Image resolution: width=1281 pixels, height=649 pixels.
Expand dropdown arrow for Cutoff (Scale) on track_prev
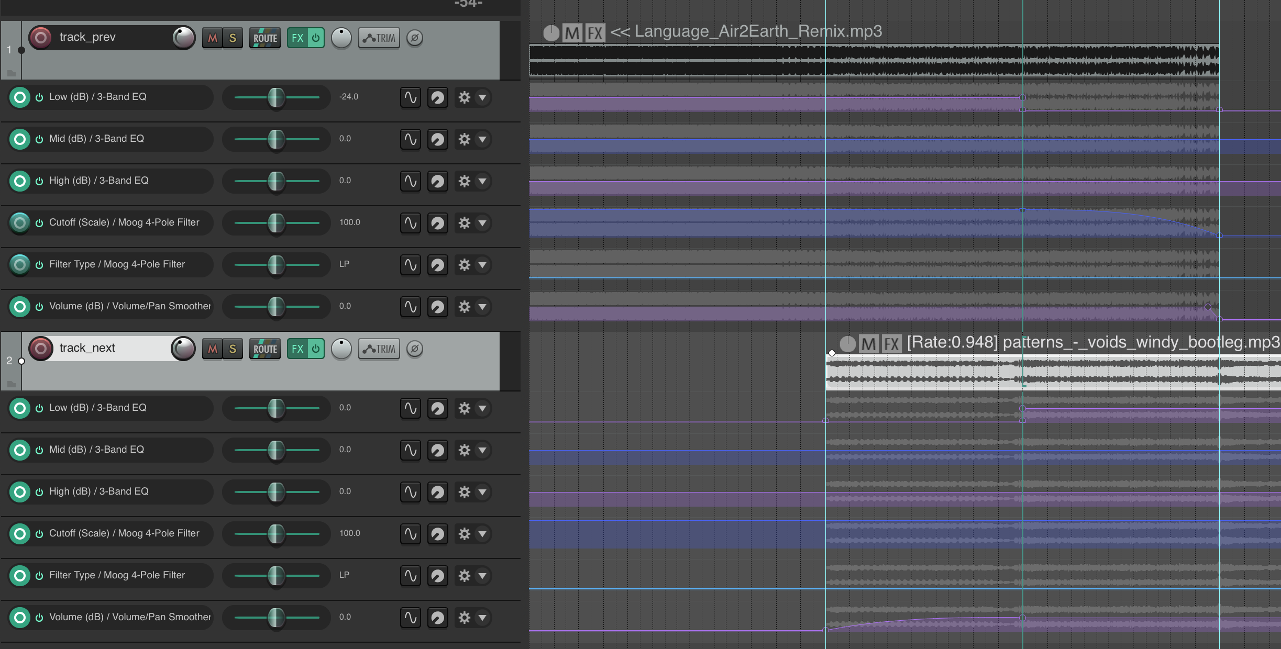pos(482,223)
